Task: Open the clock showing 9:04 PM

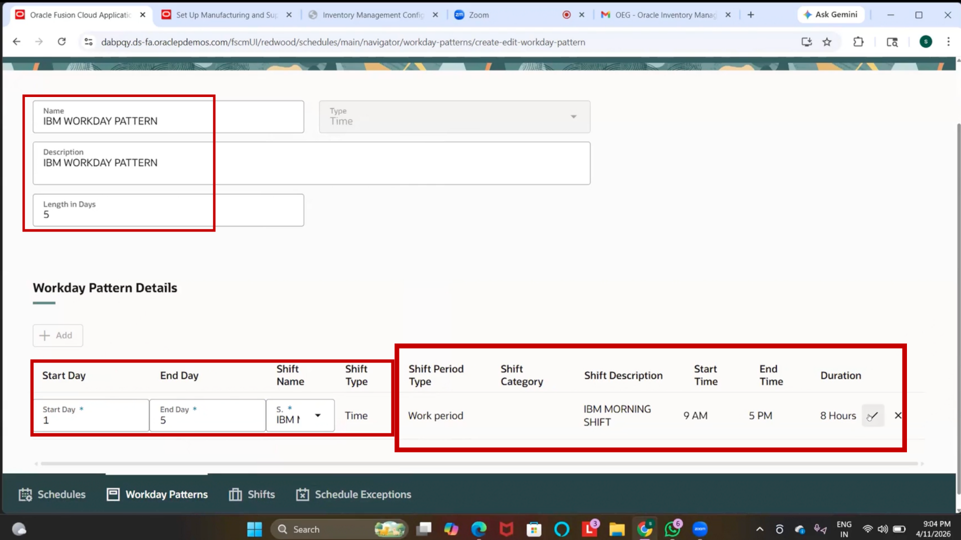Action: pyautogui.click(x=933, y=529)
